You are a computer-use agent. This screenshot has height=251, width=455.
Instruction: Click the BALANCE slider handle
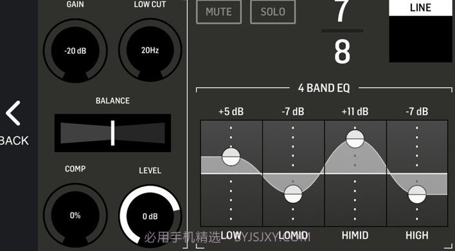click(x=112, y=133)
